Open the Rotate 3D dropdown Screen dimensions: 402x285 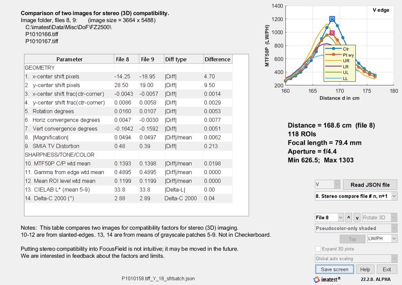379,218
